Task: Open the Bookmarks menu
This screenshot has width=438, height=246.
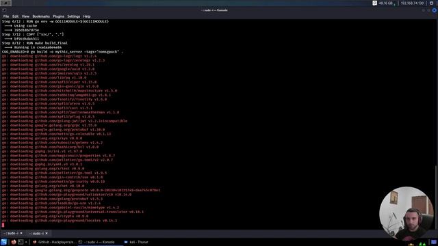Action: 41,16
